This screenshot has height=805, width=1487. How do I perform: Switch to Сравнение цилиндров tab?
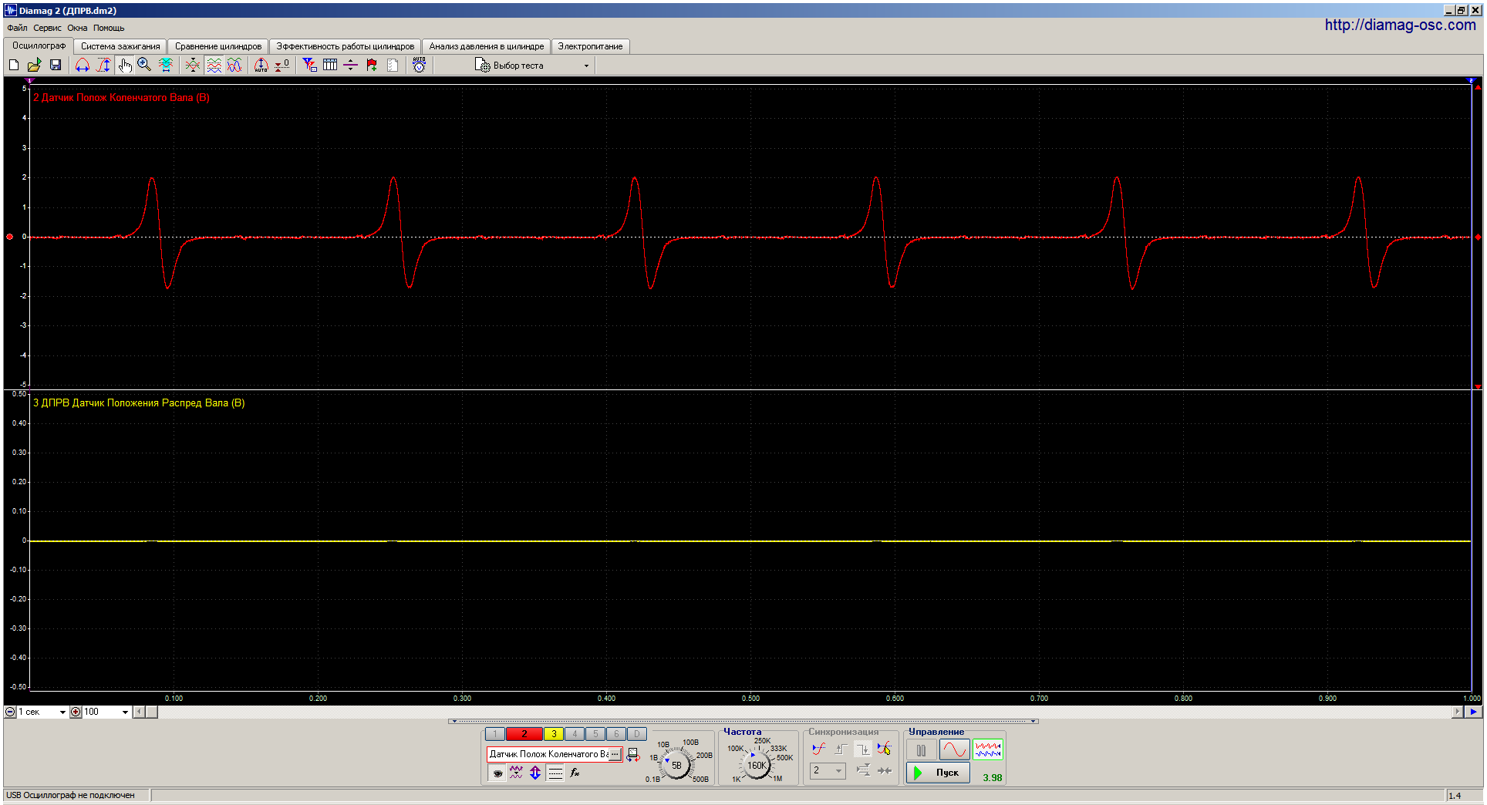pos(218,46)
